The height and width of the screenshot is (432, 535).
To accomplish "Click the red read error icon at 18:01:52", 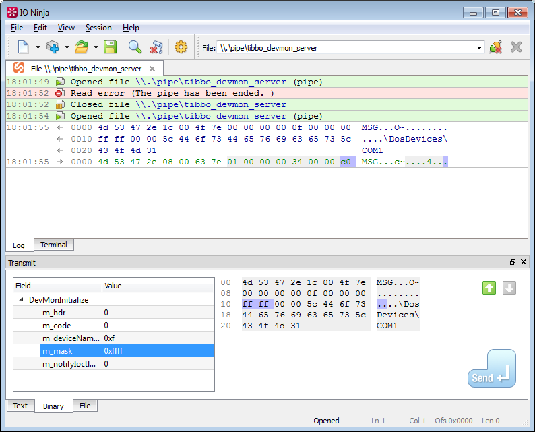I will coord(60,93).
